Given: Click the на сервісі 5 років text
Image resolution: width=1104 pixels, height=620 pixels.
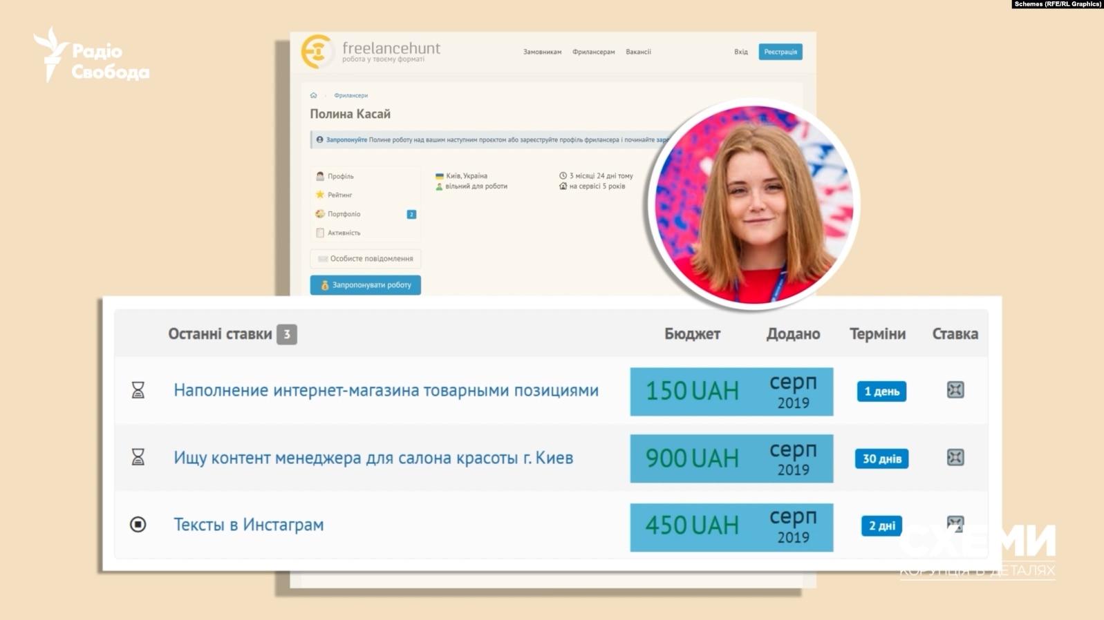Looking at the screenshot, I should [x=597, y=186].
